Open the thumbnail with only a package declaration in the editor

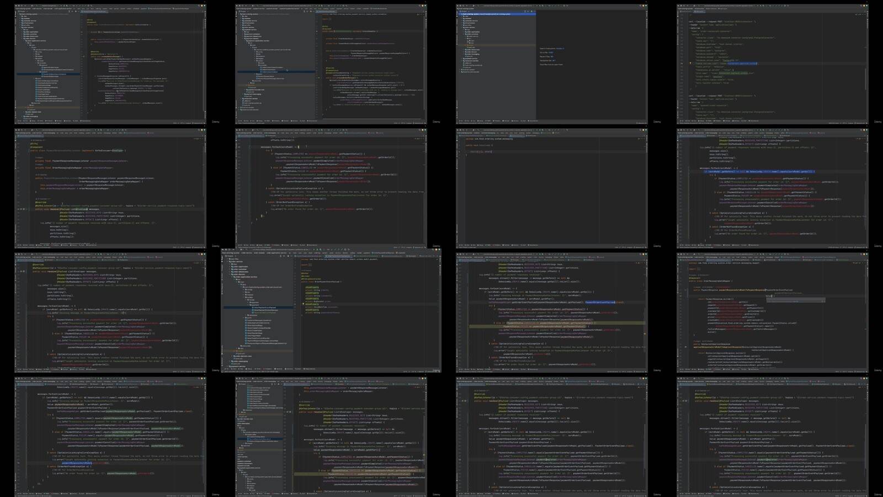(552, 188)
